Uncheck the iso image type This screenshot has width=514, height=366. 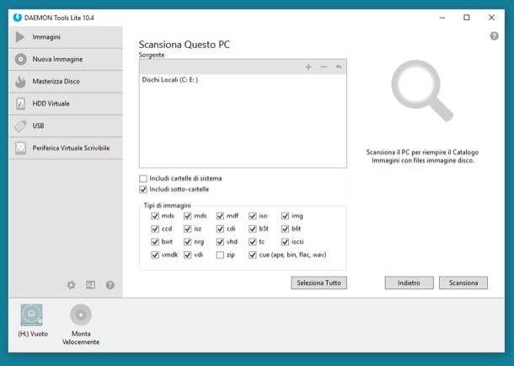point(252,216)
